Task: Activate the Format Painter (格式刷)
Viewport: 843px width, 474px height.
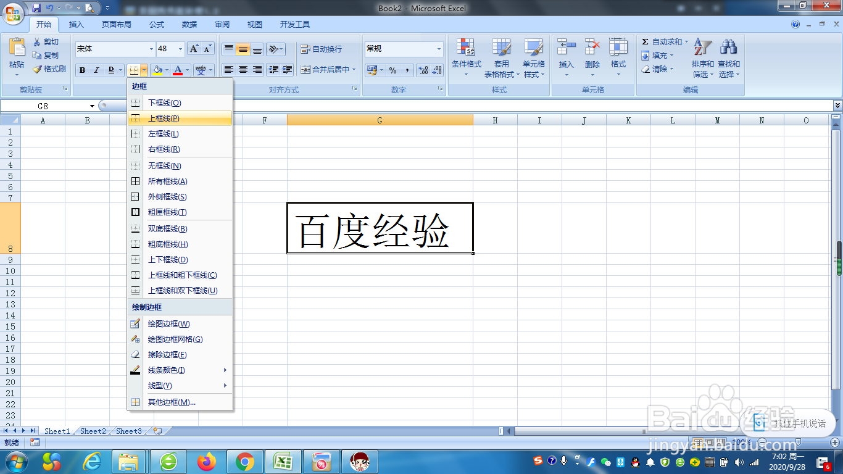Action: (49, 69)
